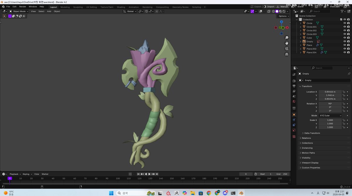Open the World properties tab icon
Viewport: 352px width, 196px height.
point(294,102)
